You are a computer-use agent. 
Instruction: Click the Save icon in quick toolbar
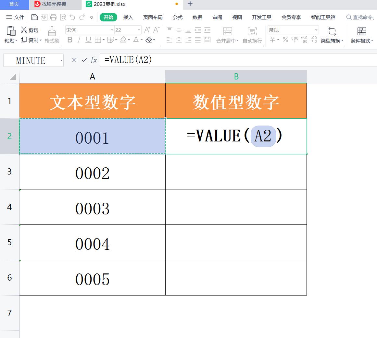tap(34, 17)
